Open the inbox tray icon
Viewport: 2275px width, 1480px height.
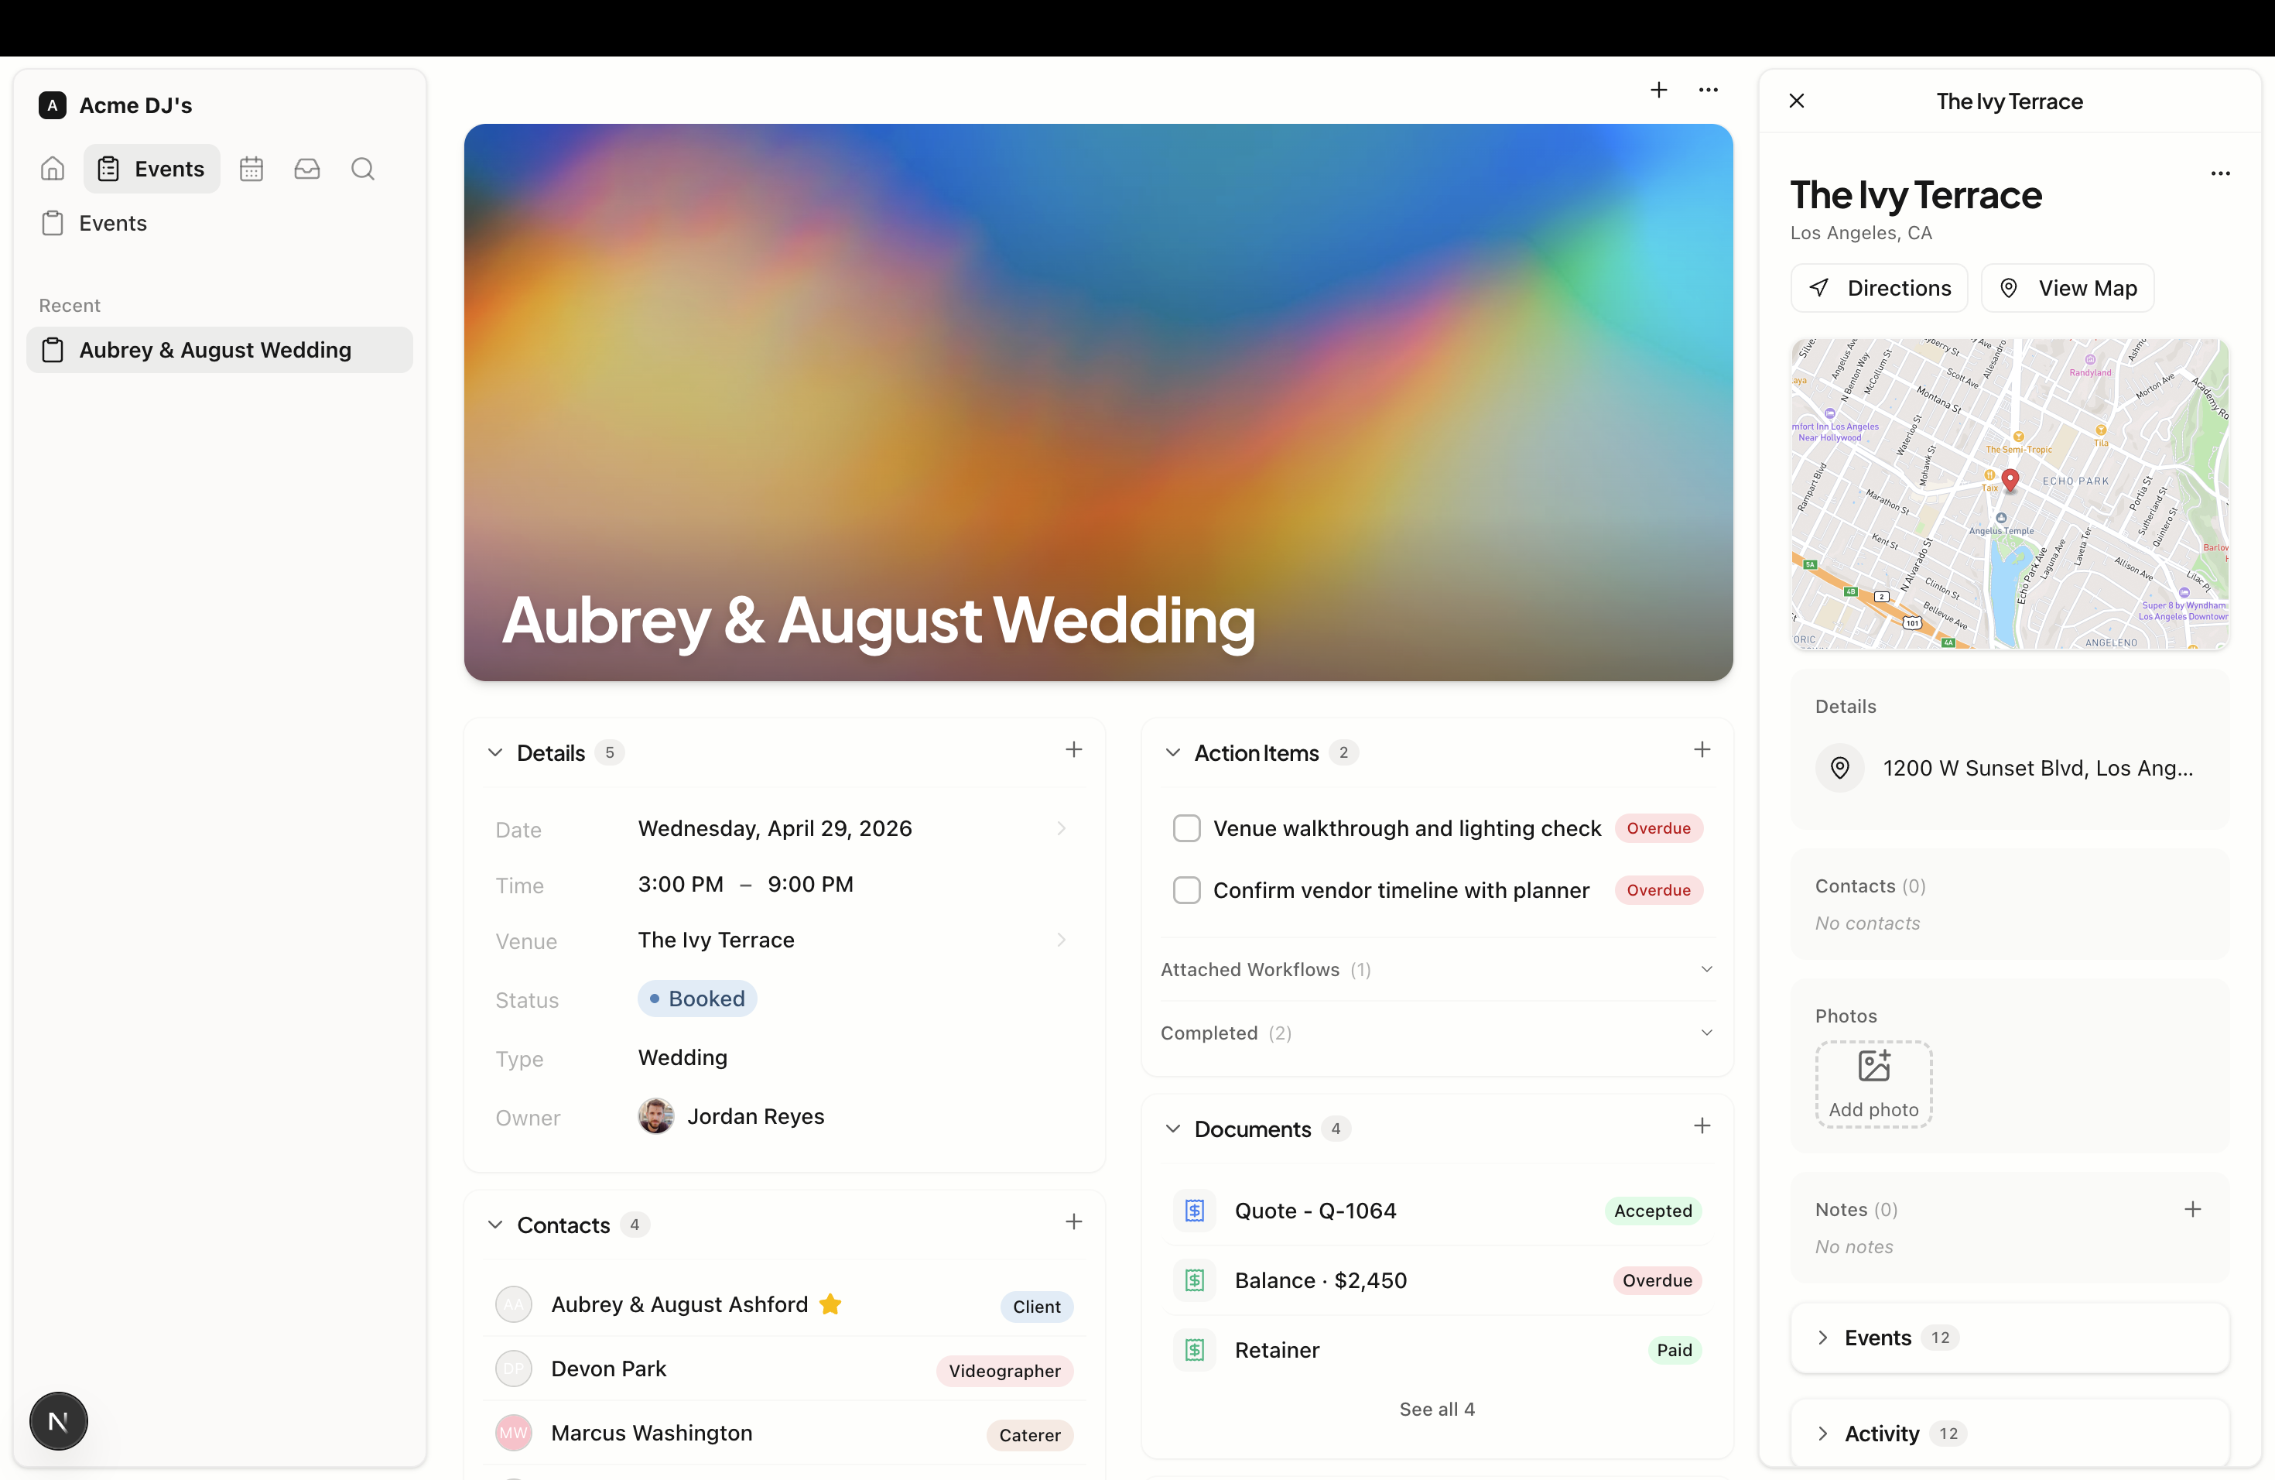point(307,170)
